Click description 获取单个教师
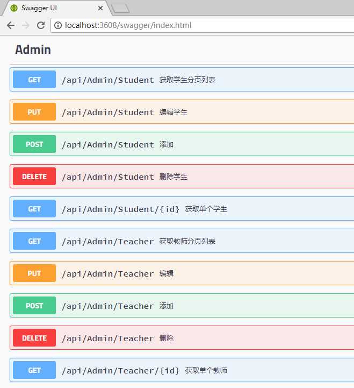 (x=206, y=370)
